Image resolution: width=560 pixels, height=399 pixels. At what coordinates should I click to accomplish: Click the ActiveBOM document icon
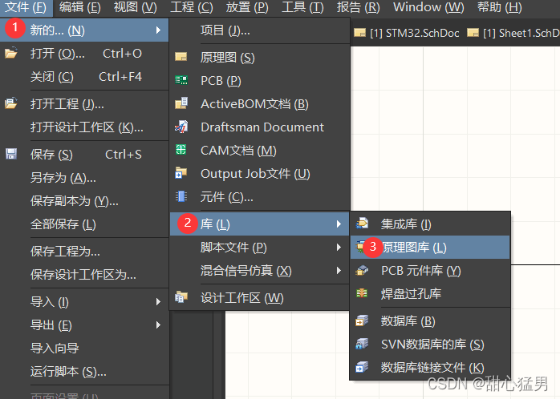click(x=181, y=103)
